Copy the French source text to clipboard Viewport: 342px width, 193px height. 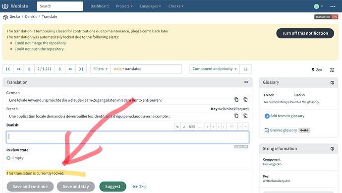pyautogui.click(x=236, y=116)
